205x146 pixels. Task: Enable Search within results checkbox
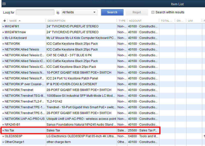pyautogui.click(x=153, y=12)
